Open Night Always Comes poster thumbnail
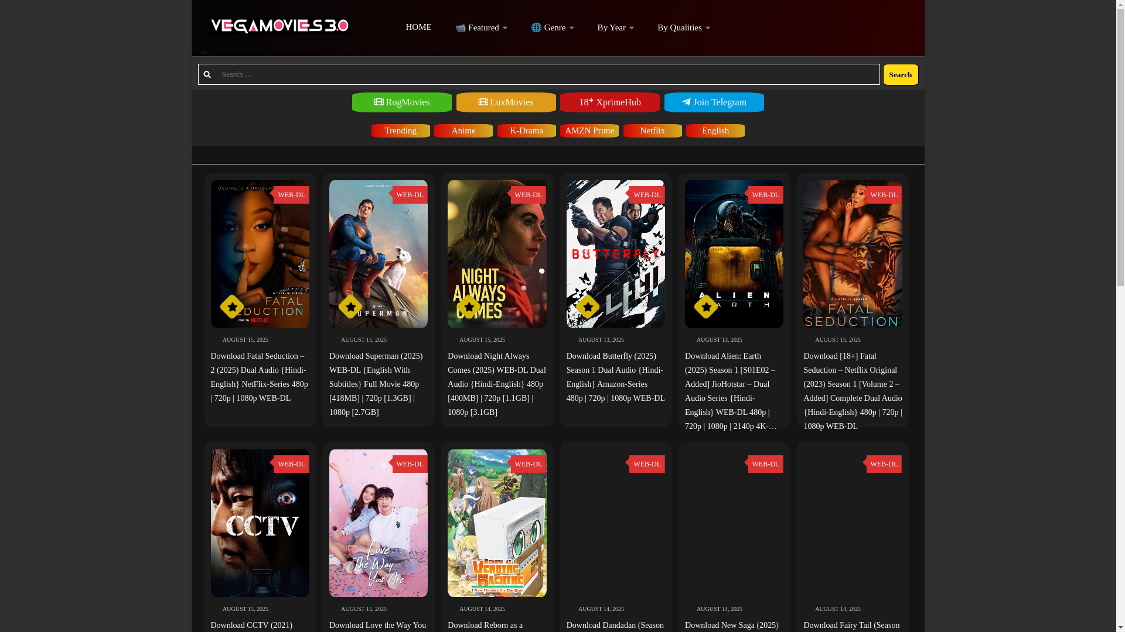 [497, 254]
